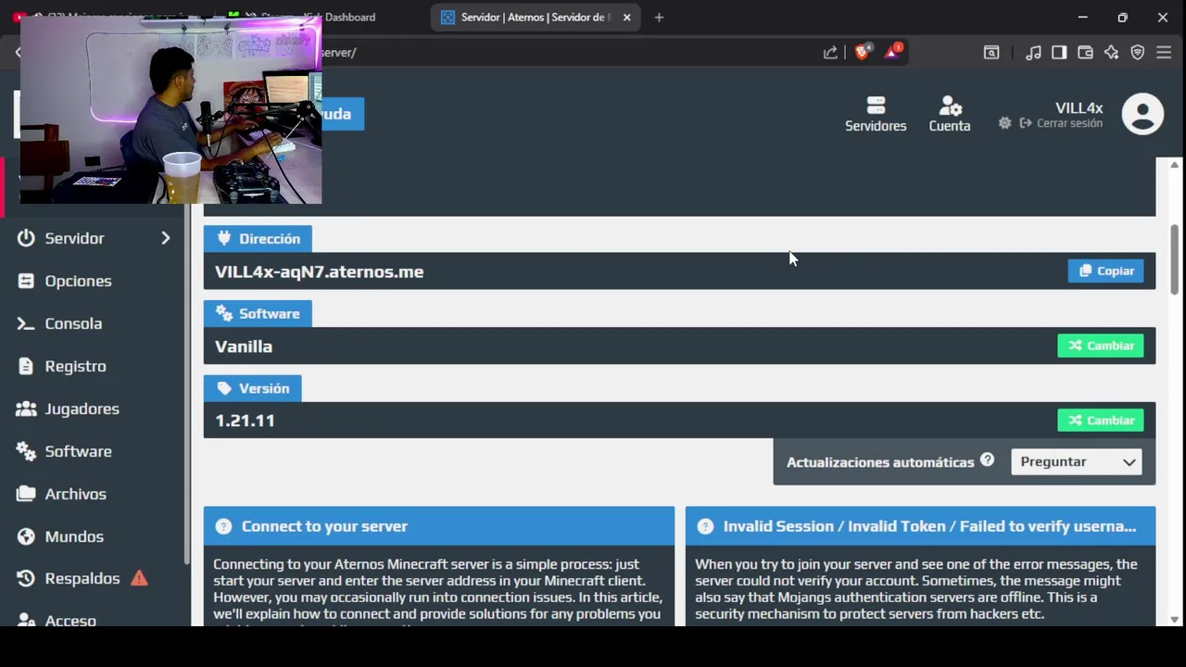Switch to the Servidor | Aternos browser tab
The width and height of the screenshot is (1186, 667).
(536, 17)
